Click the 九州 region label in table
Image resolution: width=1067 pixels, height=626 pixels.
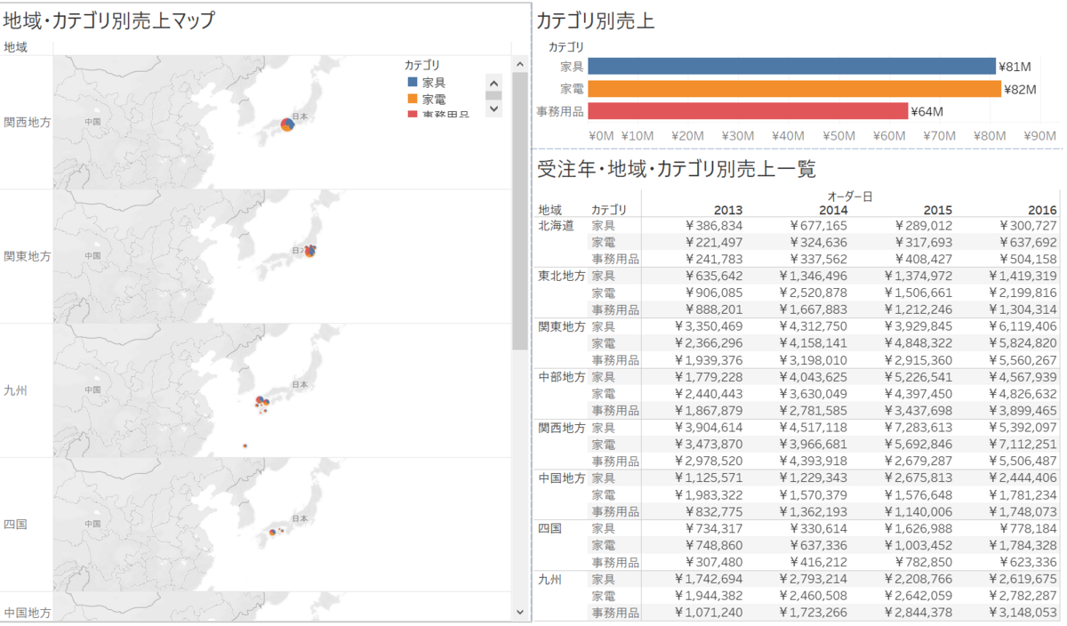click(x=550, y=579)
